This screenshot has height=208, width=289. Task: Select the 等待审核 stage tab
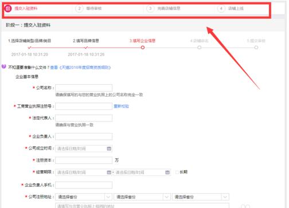pos(94,9)
